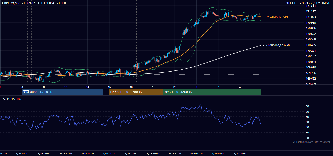The image size is (333, 156).
Task: Click RSI scale value 40
Action: pos(307,127)
